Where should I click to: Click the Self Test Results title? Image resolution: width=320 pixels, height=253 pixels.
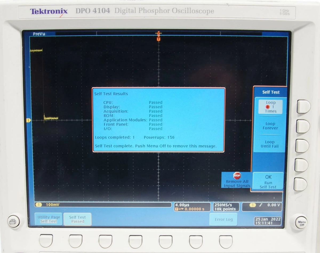[111, 94]
